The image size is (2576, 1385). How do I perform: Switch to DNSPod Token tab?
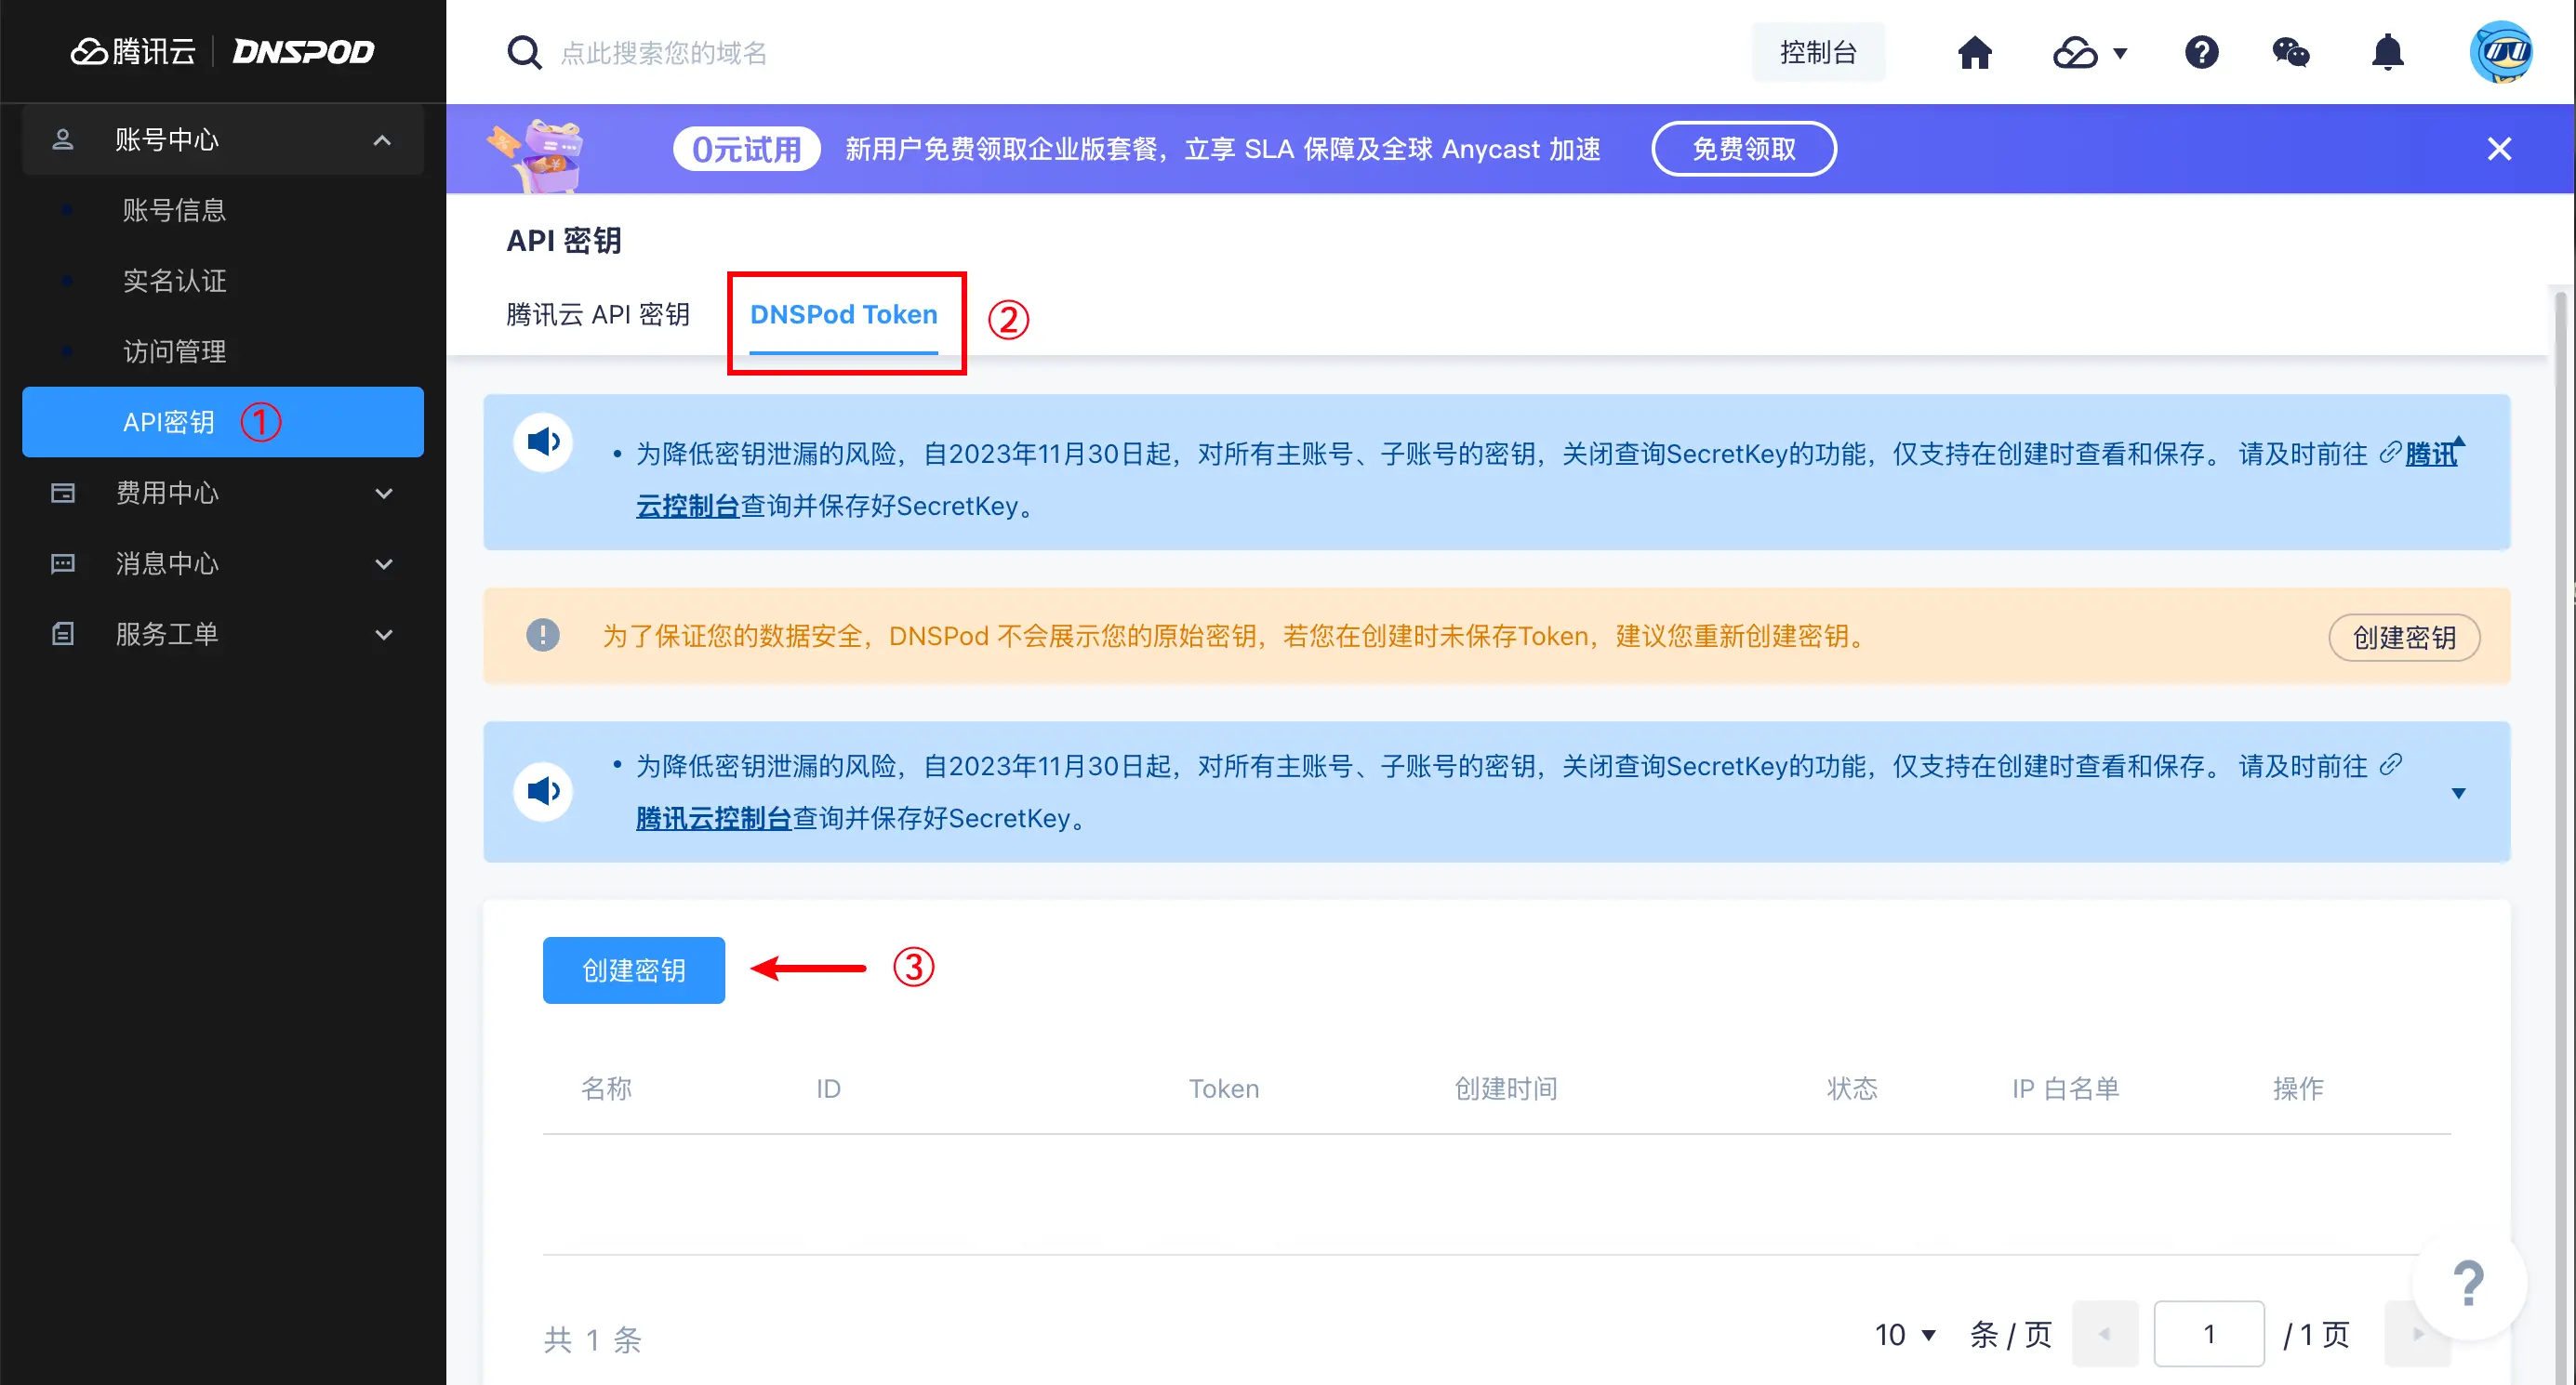843,315
